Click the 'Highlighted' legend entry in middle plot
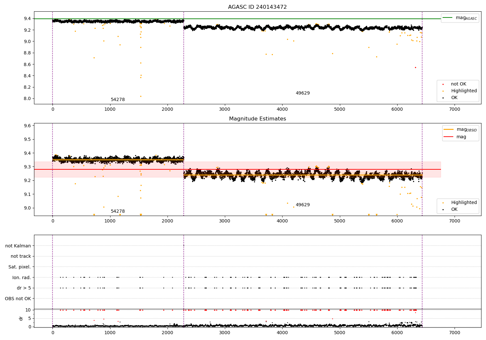The image size is (486, 340). coord(460,203)
